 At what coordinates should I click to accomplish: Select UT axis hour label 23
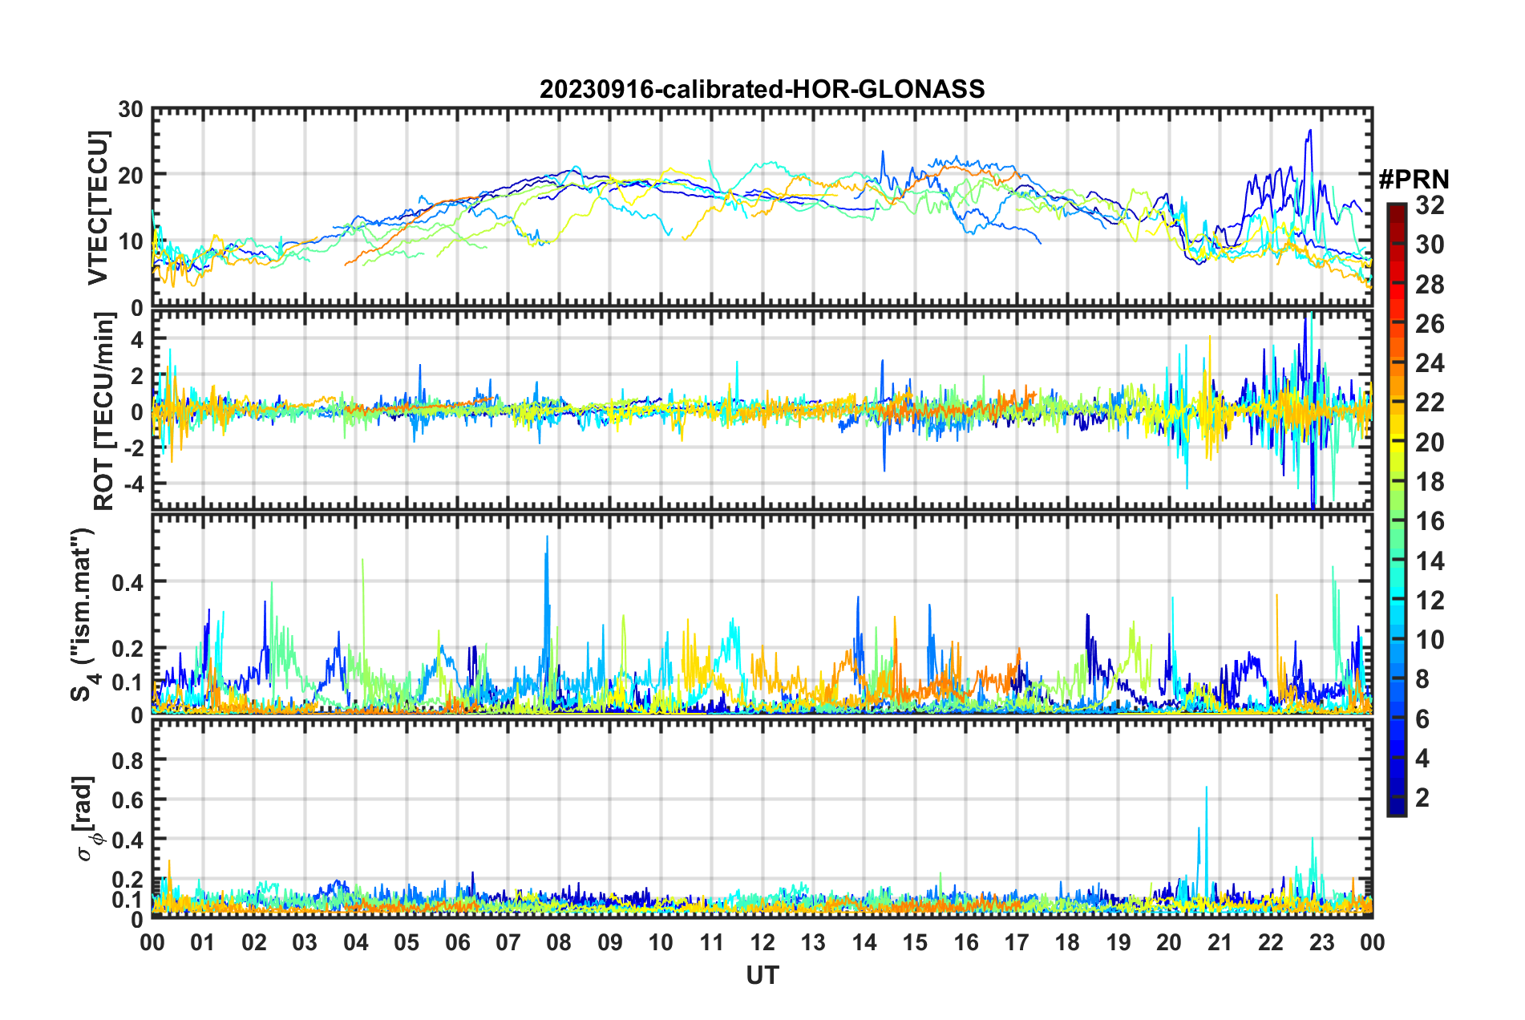(x=1322, y=942)
